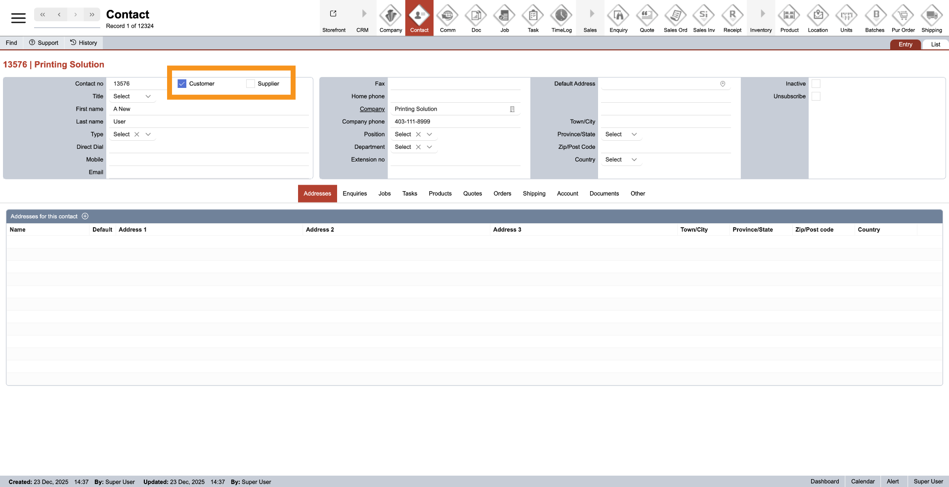The image size is (949, 487).
Task: Go to the Quote module
Action: 647,18
